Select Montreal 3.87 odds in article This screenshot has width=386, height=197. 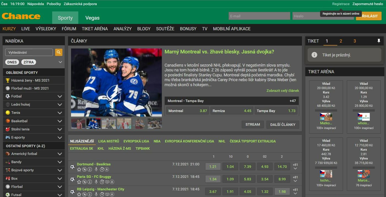(187, 111)
